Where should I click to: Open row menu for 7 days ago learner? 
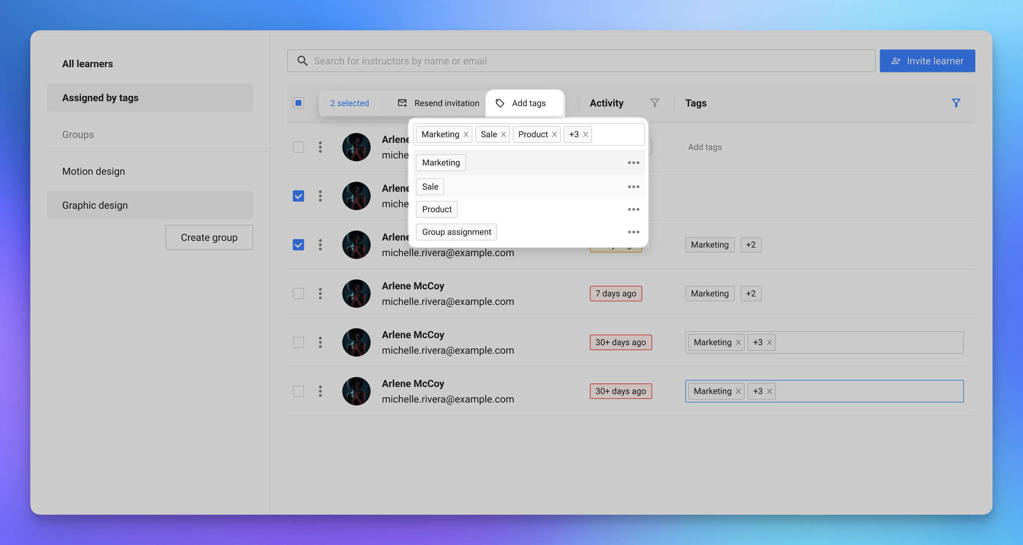point(320,294)
